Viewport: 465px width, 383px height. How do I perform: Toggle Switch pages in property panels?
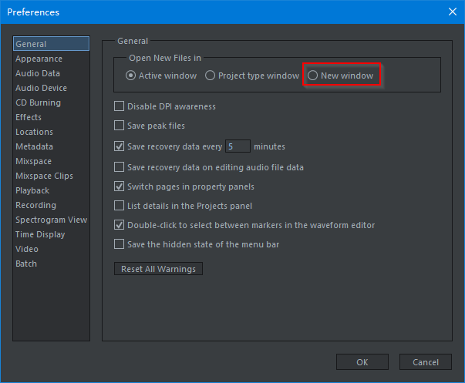pos(120,186)
